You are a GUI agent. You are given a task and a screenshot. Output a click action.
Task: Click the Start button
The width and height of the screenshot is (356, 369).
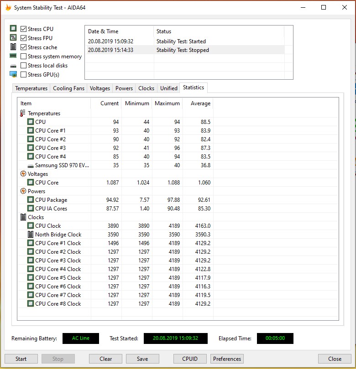pos(21,359)
